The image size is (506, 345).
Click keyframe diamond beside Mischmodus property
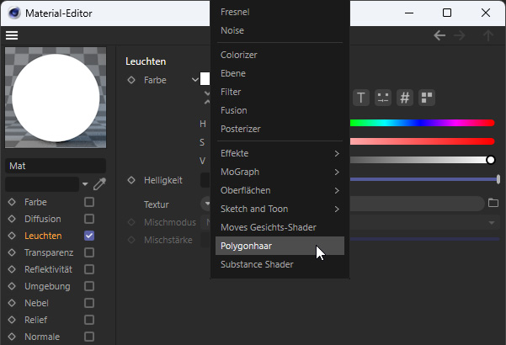pyautogui.click(x=131, y=222)
